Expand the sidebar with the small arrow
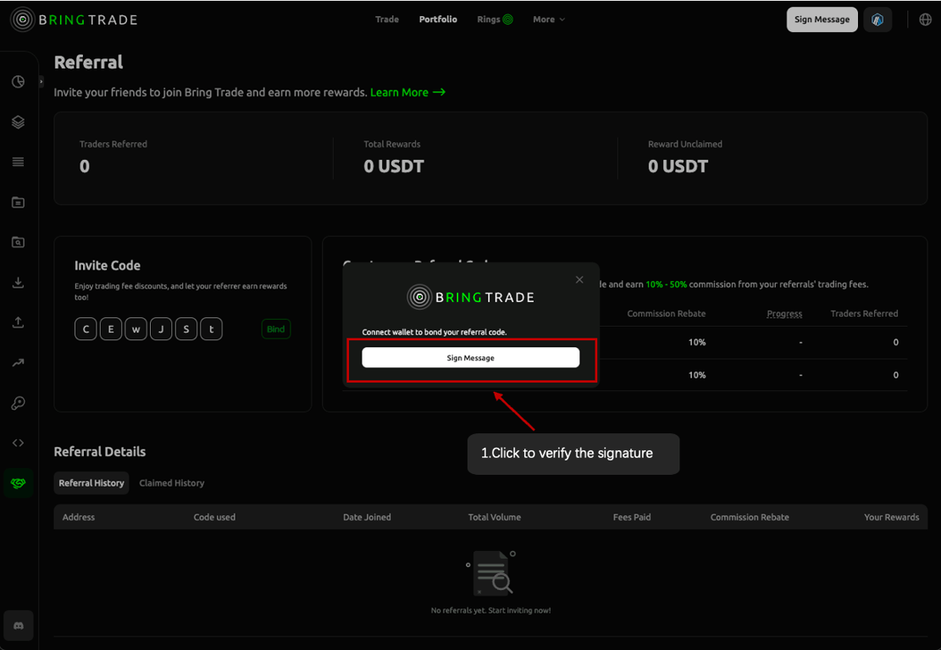The image size is (941, 650). click(42, 81)
